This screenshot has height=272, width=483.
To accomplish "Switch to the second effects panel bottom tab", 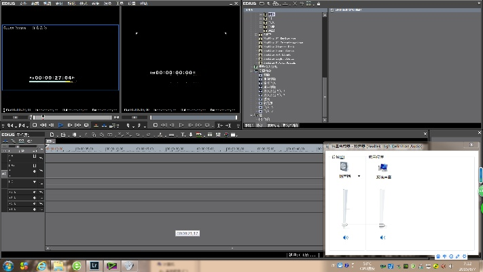I will (260, 125).
